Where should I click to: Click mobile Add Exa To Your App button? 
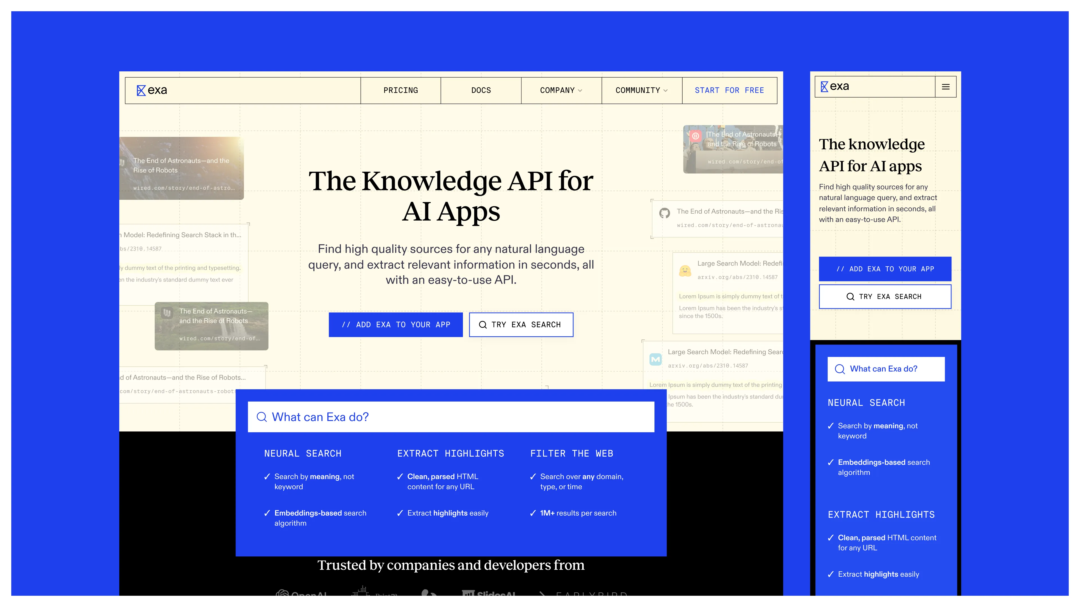pos(885,269)
